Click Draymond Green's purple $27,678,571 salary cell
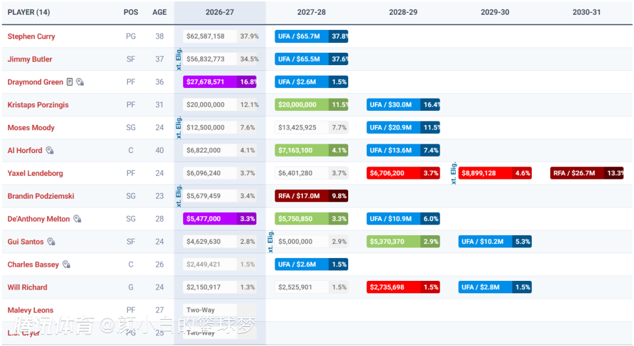This screenshot has width=634, height=346. pos(220,82)
